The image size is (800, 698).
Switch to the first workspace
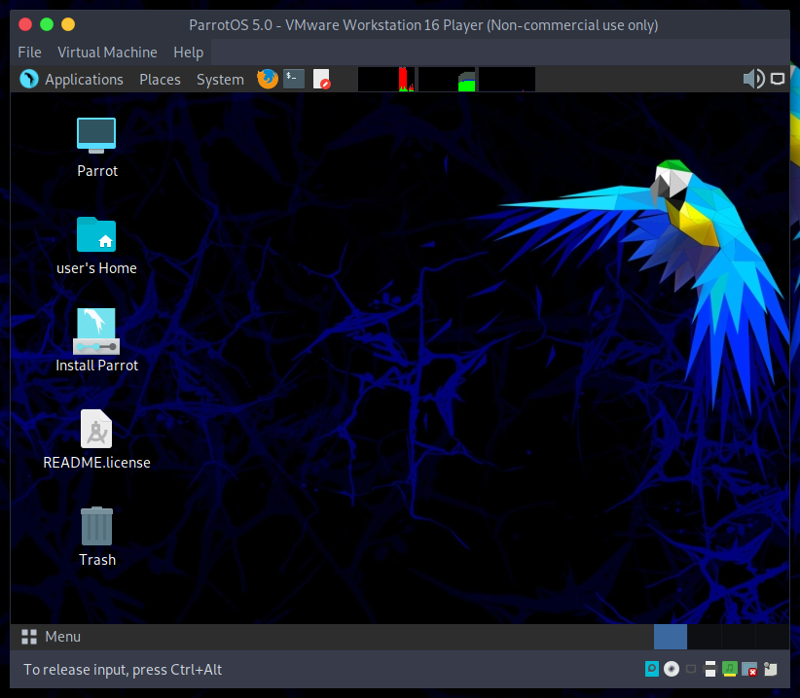[x=671, y=637]
